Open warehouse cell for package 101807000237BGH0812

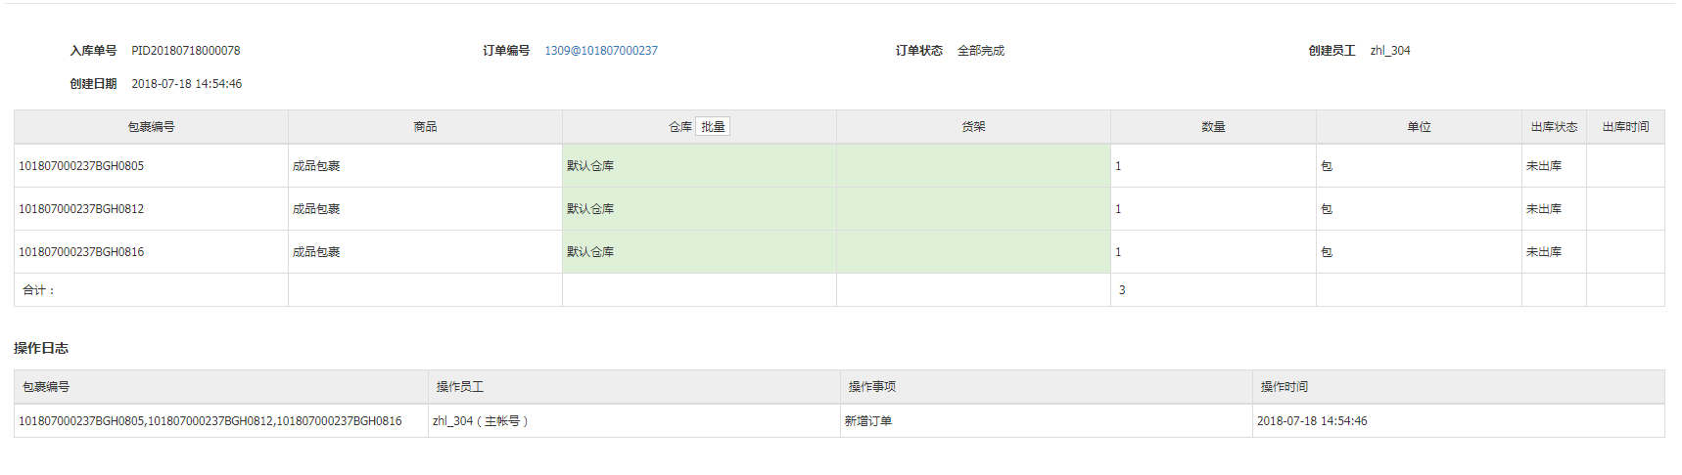coord(699,209)
